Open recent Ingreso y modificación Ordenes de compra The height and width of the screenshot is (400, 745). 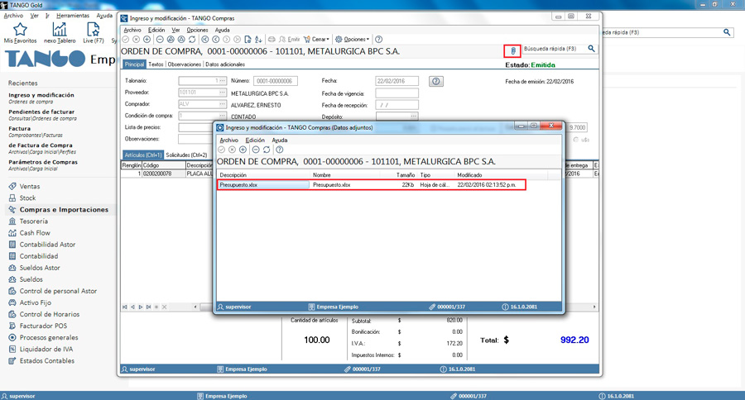point(41,98)
